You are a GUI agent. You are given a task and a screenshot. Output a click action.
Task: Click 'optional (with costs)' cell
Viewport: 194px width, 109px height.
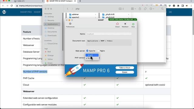coord(155,85)
